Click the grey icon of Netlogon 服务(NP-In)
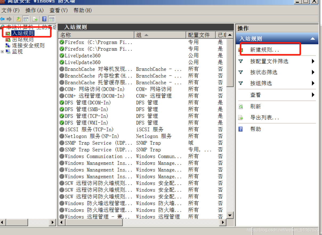Image resolution: width=322 pixels, height=235 pixels. [x=62, y=136]
